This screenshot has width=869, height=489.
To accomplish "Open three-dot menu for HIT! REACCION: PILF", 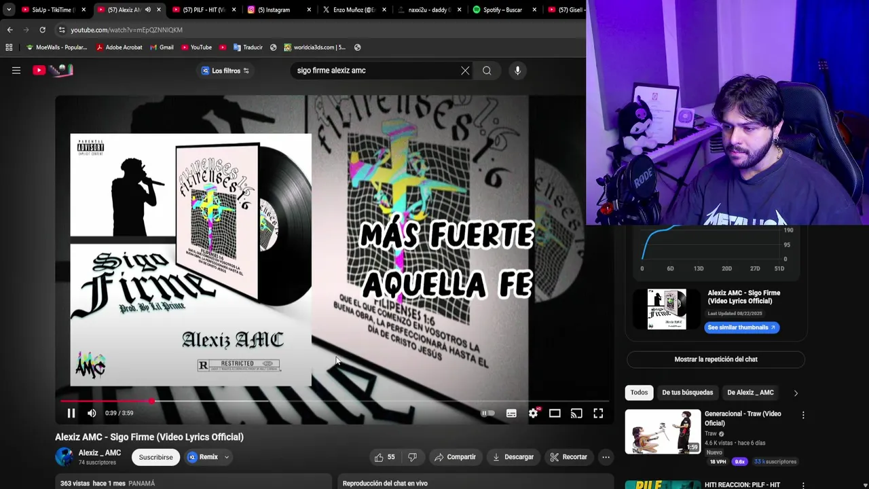I will [803, 486].
